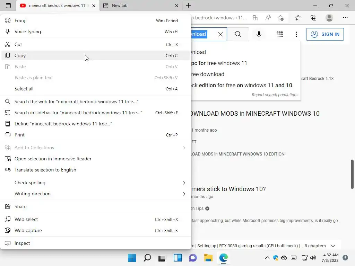Open tab actions menu icon
Image resolution: width=355 pixels, height=266 pixels.
pyautogui.click(x=8, y=6)
